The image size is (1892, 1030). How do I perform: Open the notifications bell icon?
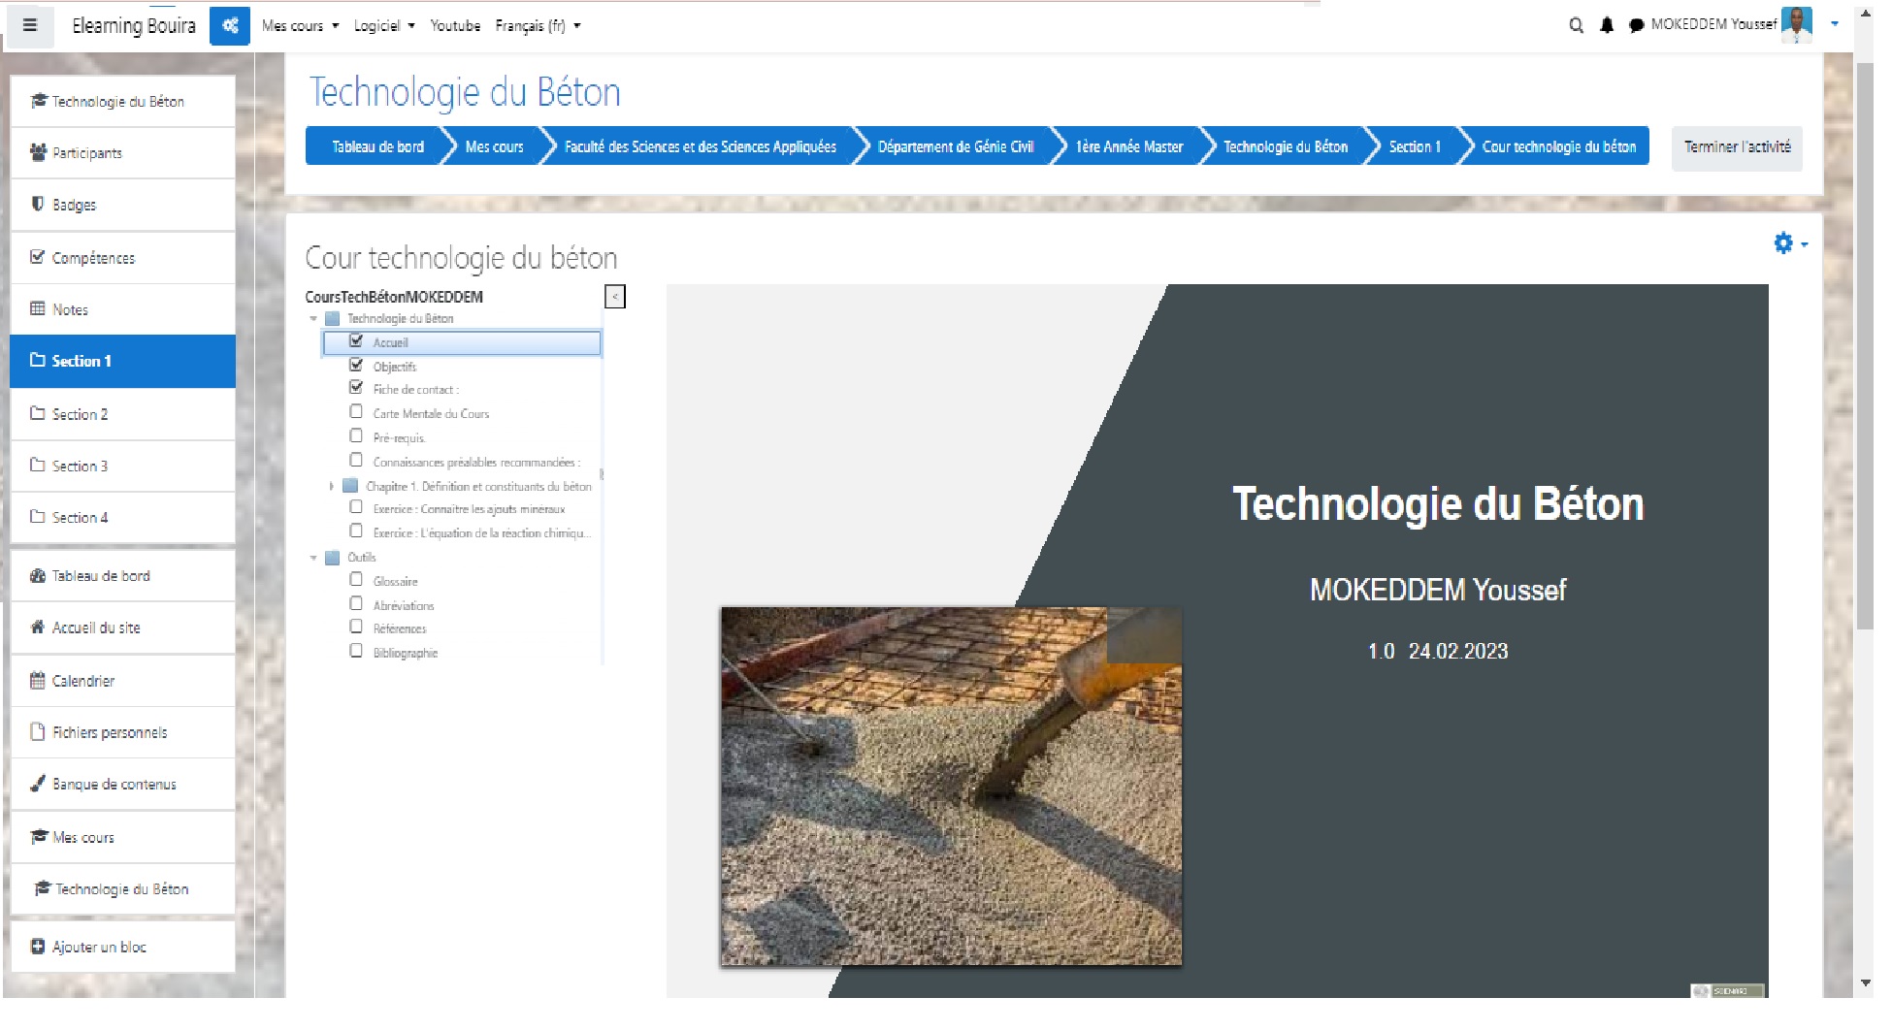[x=1607, y=25]
